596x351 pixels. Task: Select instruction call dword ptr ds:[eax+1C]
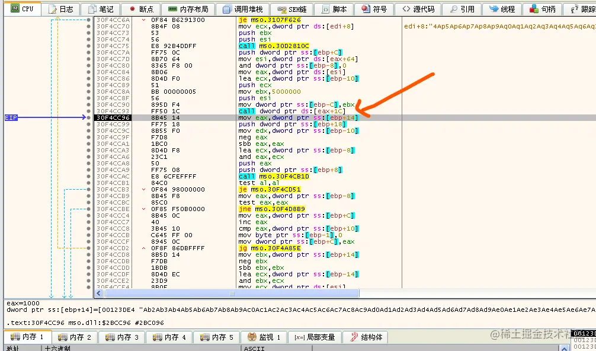click(x=292, y=111)
